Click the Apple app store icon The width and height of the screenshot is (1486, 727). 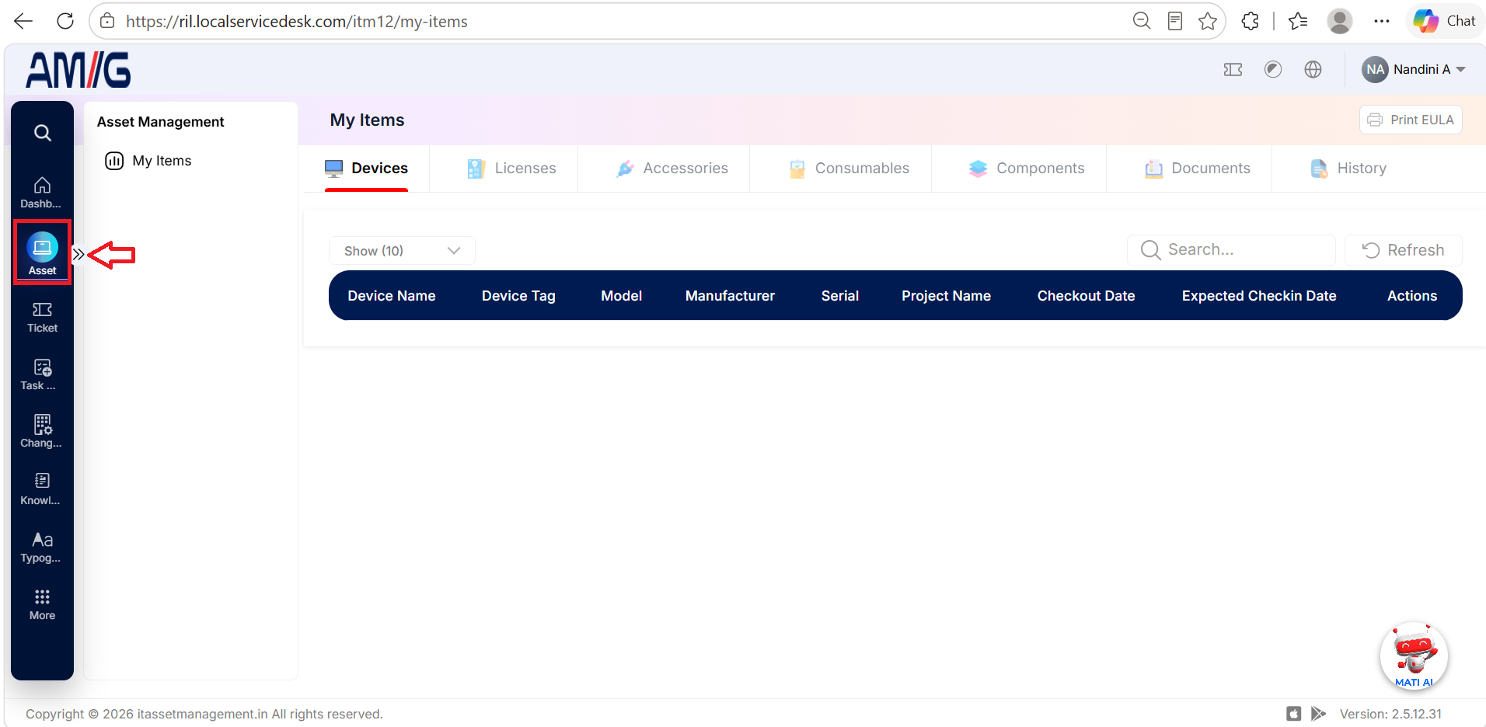coord(1294,714)
